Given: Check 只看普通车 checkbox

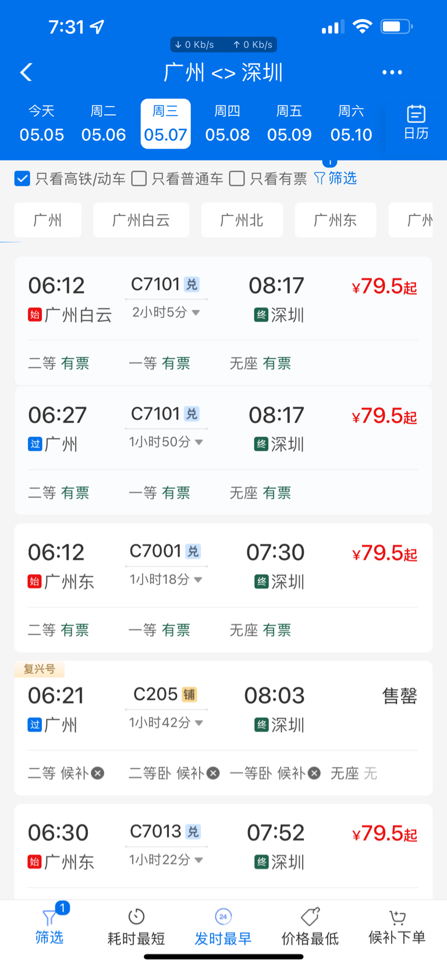Looking at the screenshot, I should point(139,178).
